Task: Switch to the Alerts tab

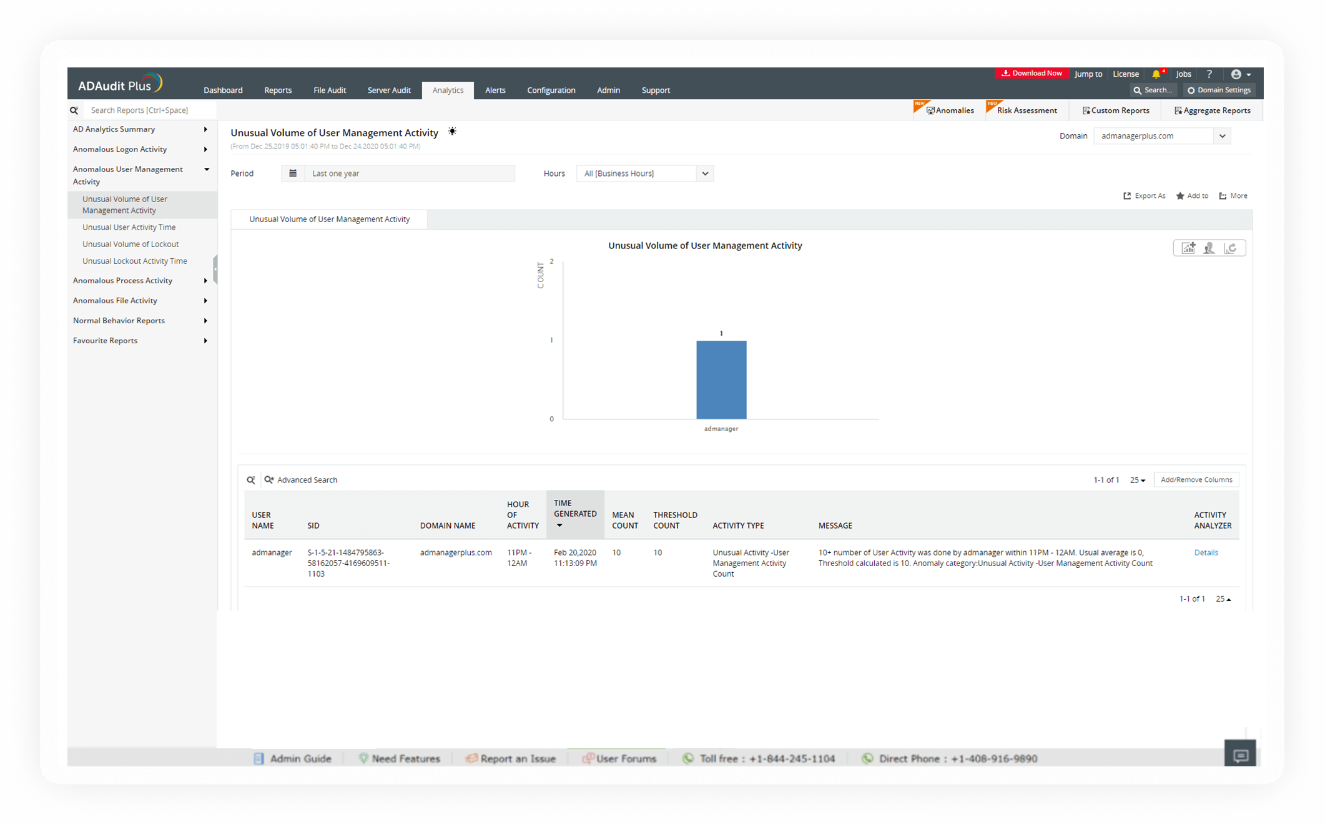Action: pyautogui.click(x=495, y=90)
